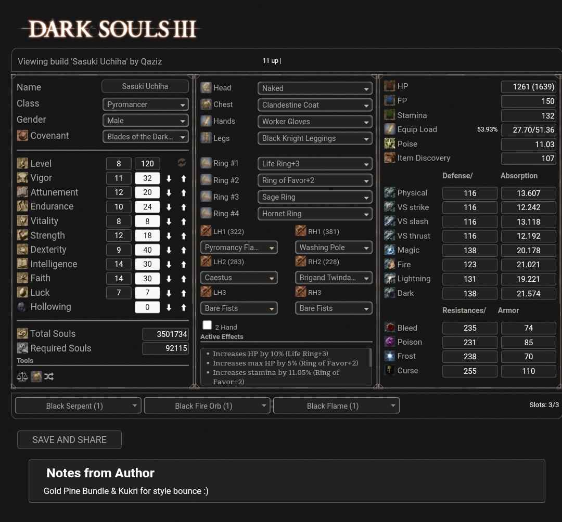Click the Covenant emblem icon
Image resolution: width=562 pixels, height=522 pixels.
(22, 136)
